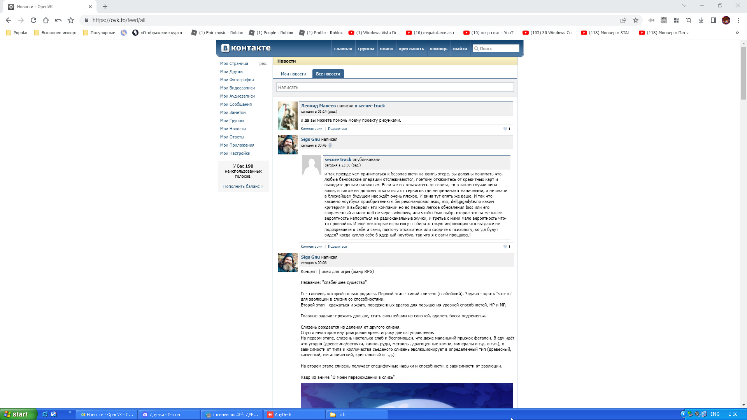Click the share-page icon in address bar
747x420 pixels.
click(x=623, y=20)
